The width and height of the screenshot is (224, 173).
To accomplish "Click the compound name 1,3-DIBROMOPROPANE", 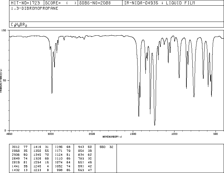I will (x=34, y=8).
